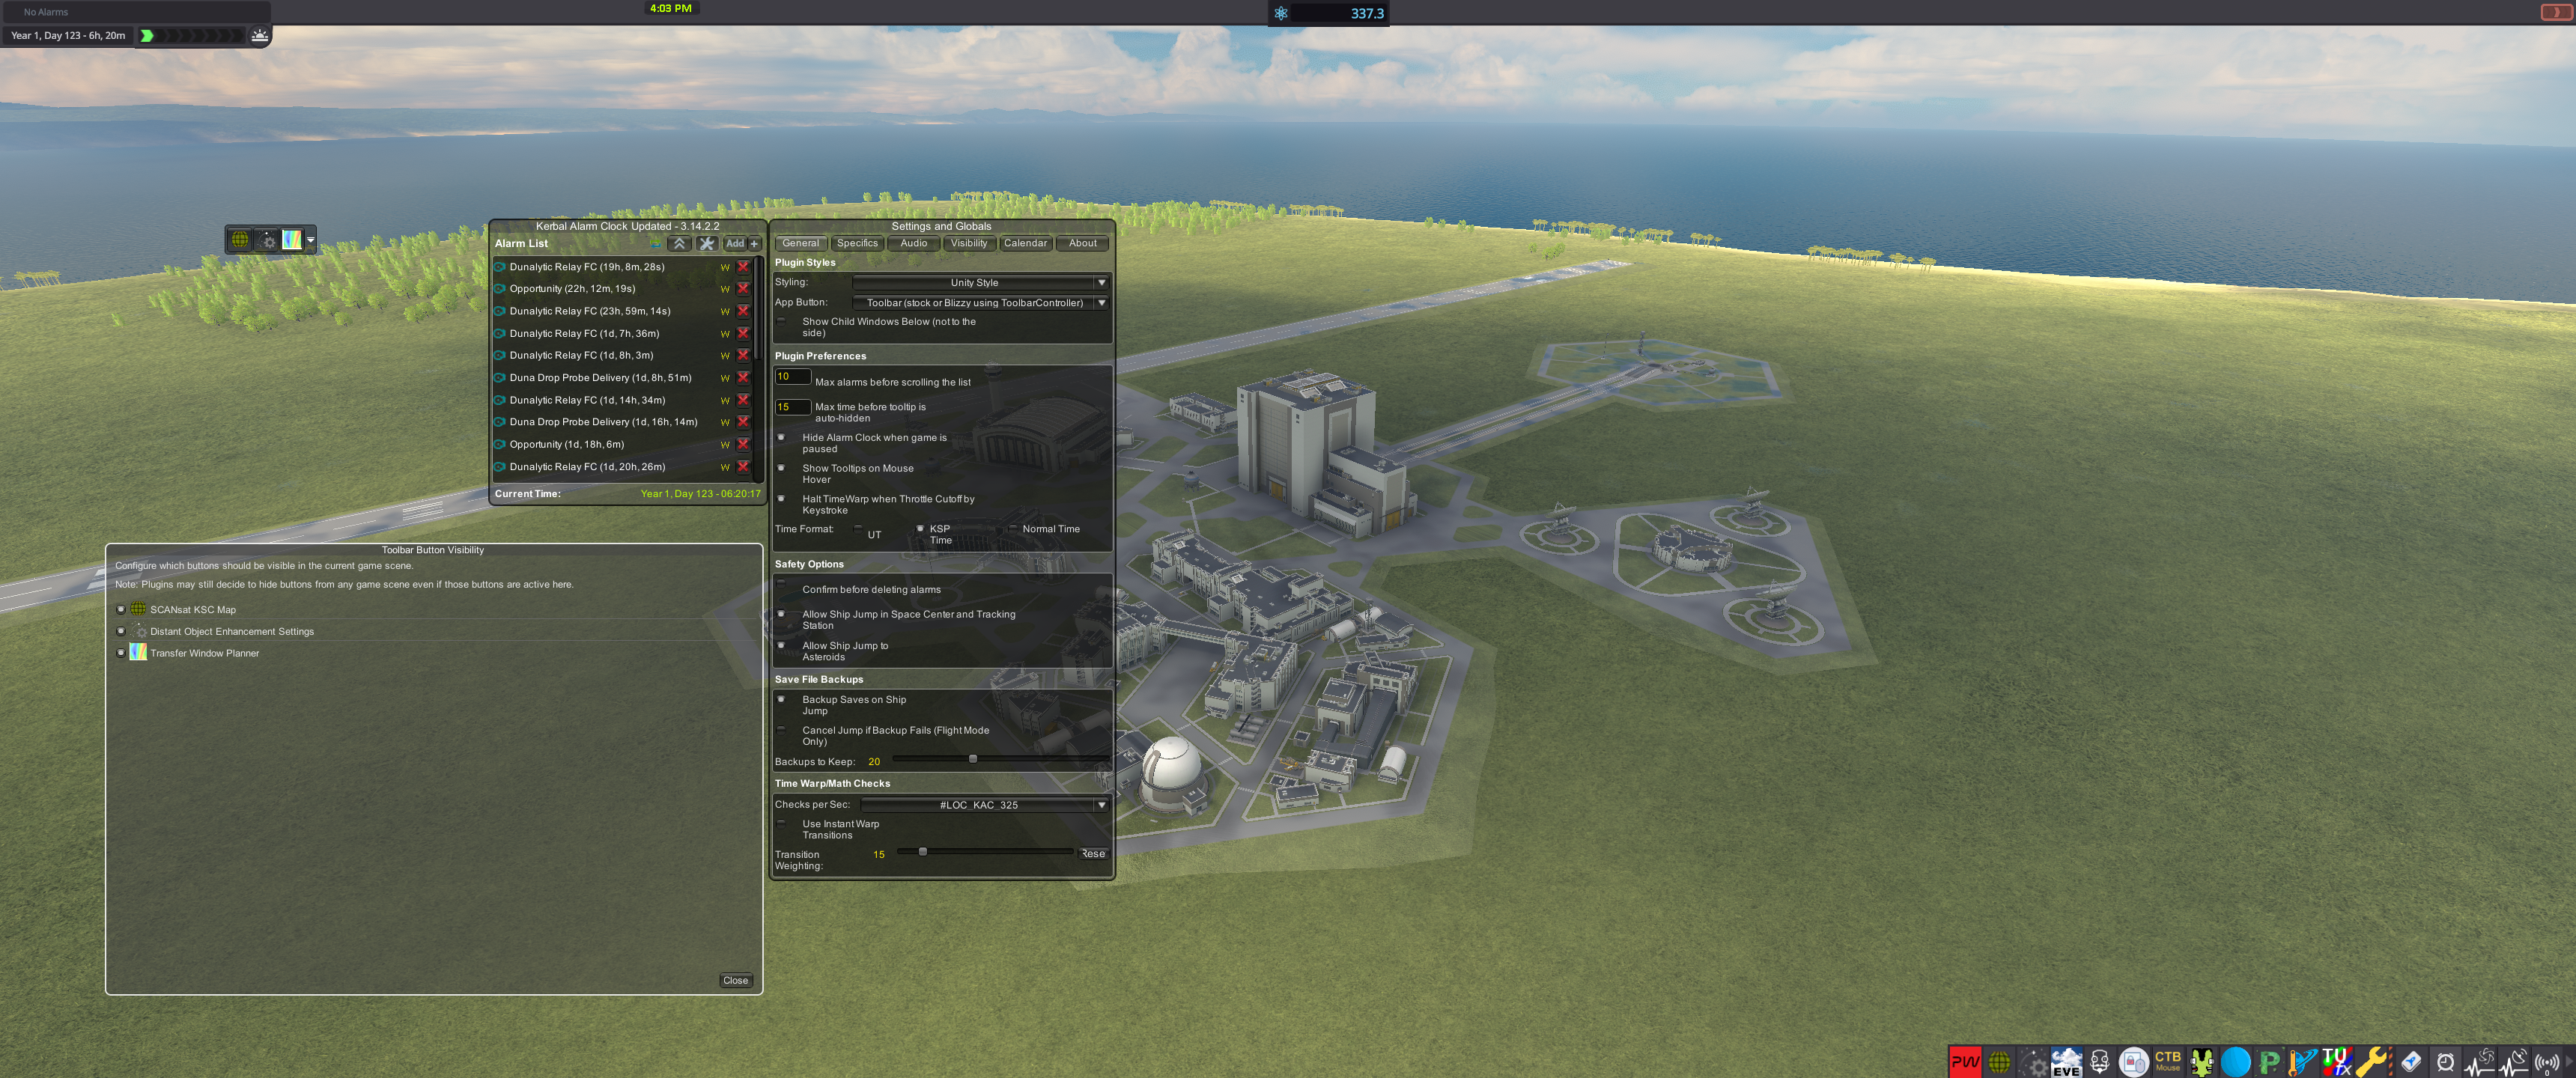Viewport: 2576px width, 1078px height.
Task: Open the green P toolbar icon
Action: (x=2270, y=1061)
